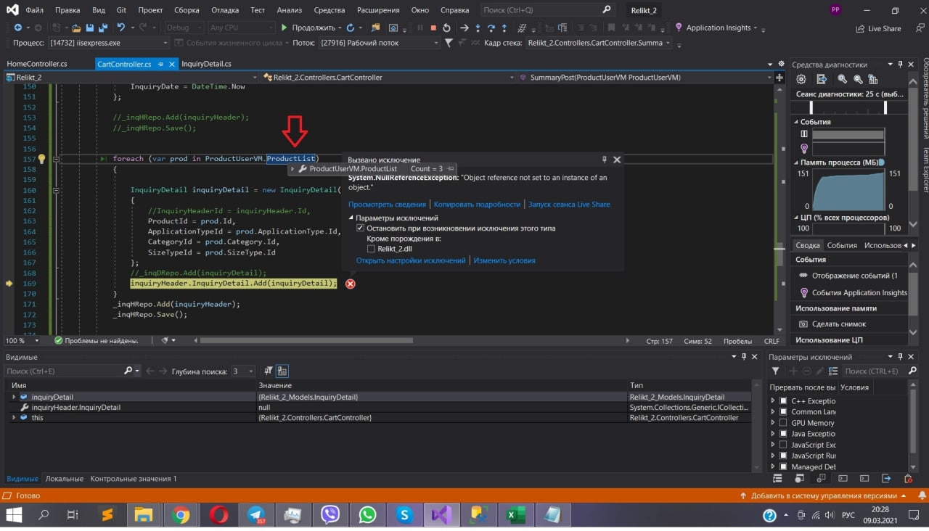Click the Step Over icon in debug toolbar
929x531 pixels.
(x=491, y=28)
